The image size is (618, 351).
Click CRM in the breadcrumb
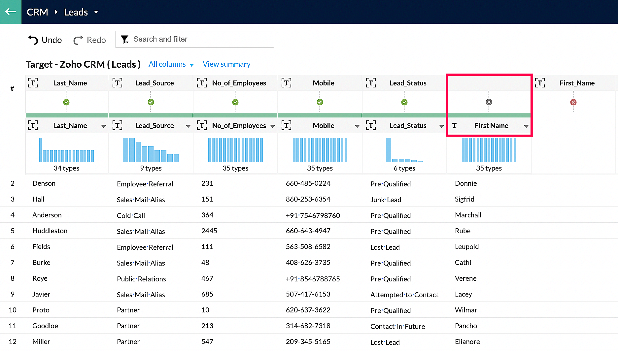tap(37, 12)
